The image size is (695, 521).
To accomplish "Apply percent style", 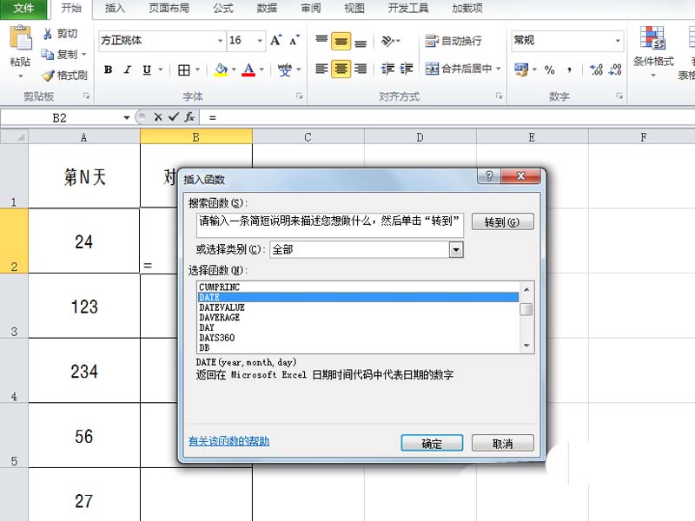I will click(549, 69).
